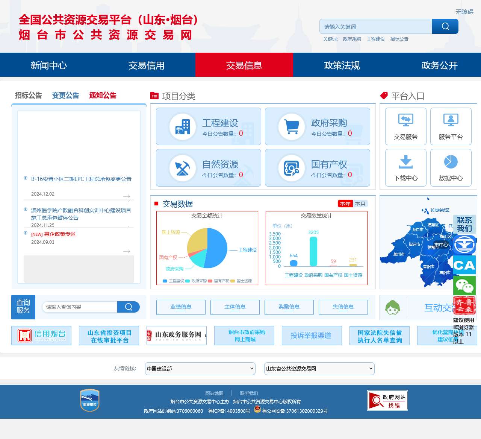The image size is (481, 439).
Task: Open the 工程建设 building icon category
Action: pos(182,126)
